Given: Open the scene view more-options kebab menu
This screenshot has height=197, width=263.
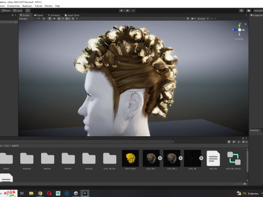Looking at the screenshot, I should (x=246, y=15).
